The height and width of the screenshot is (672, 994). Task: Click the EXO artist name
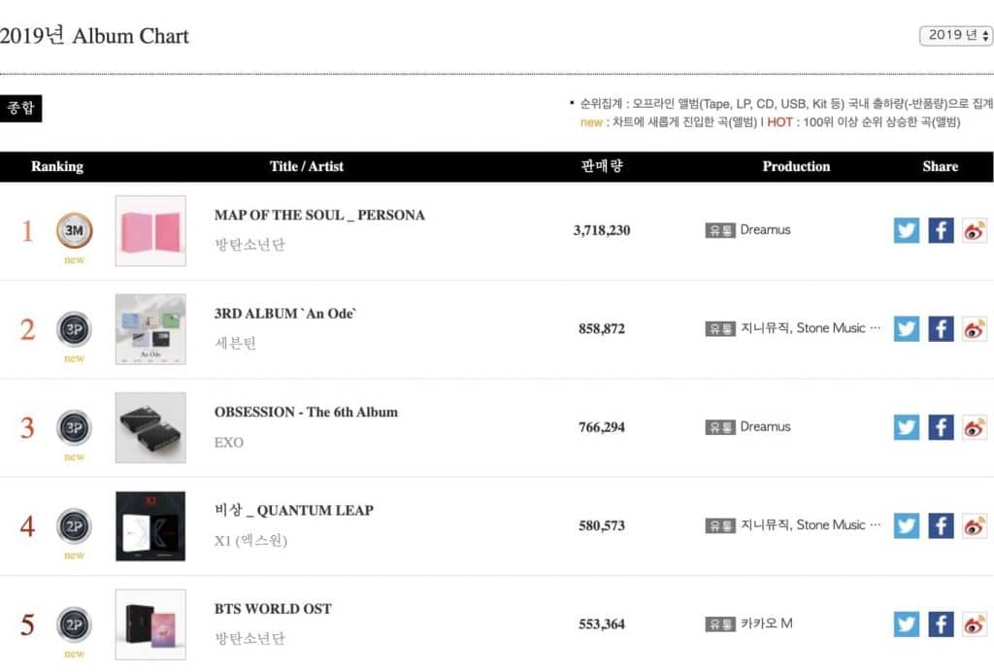[x=229, y=442]
